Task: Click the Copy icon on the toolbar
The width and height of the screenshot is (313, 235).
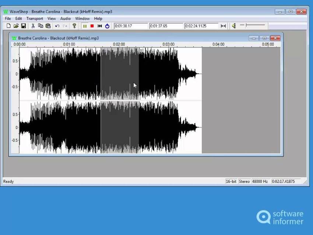Action: pyautogui.click(x=41, y=26)
